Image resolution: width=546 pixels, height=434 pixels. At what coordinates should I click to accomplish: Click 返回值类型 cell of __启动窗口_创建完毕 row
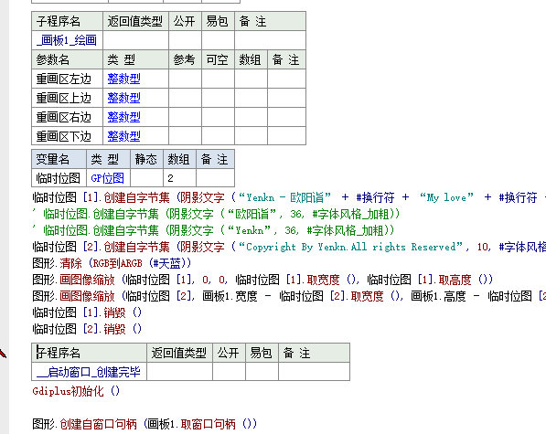179,372
